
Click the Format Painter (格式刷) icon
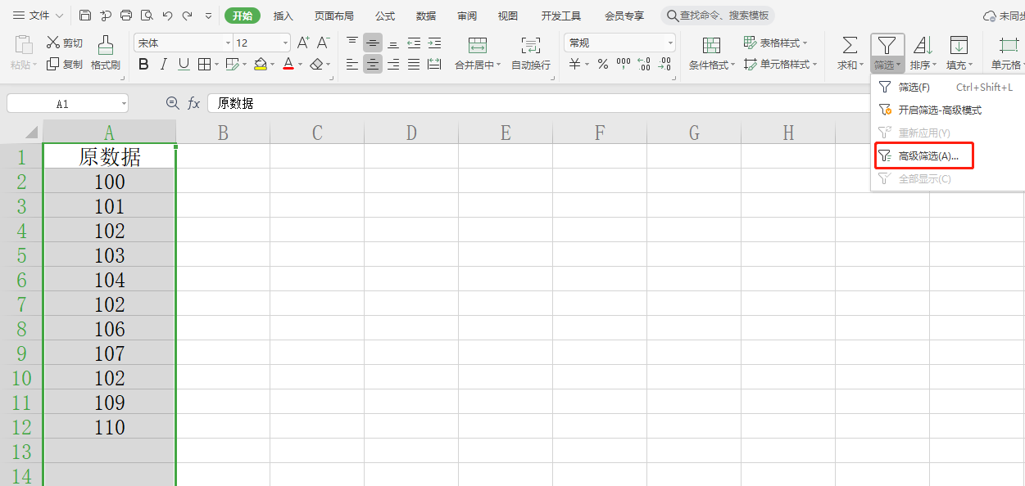point(105,46)
